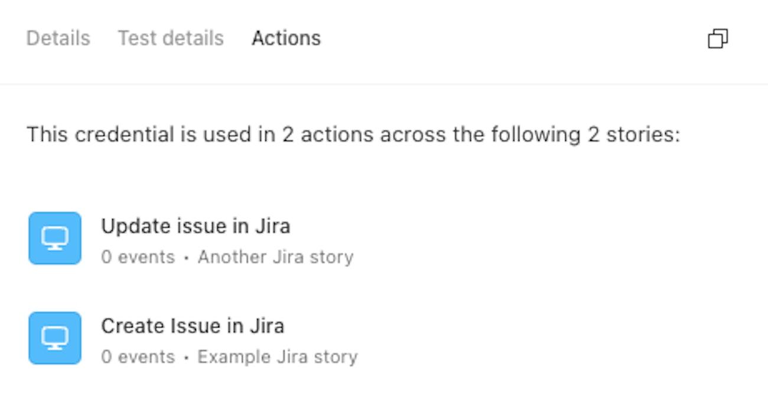Open the Update issue in Jira action
Viewport: 768px width, 393px height.
(x=195, y=226)
